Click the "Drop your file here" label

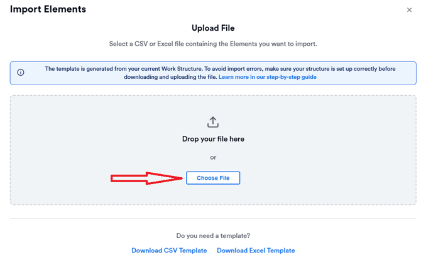click(x=213, y=139)
